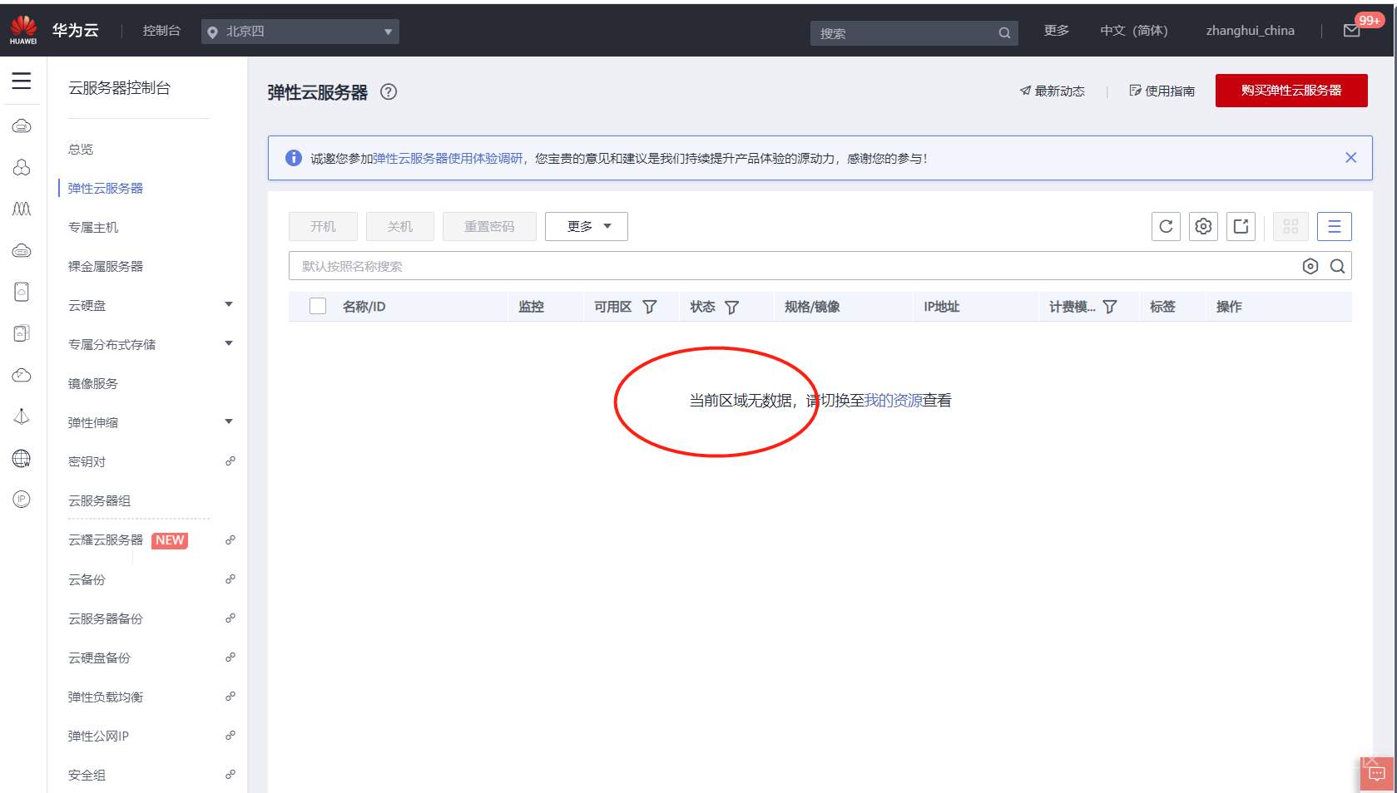Click the link icon next to 云服务器备份

tap(230, 618)
